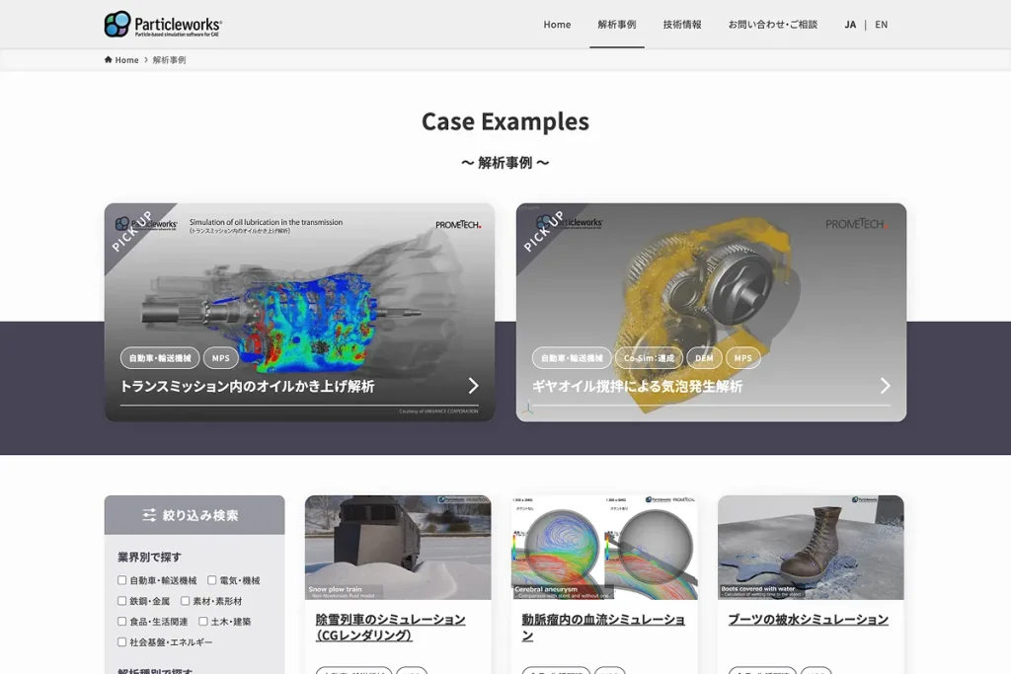Click the Particleworks logo in the header

[163, 25]
